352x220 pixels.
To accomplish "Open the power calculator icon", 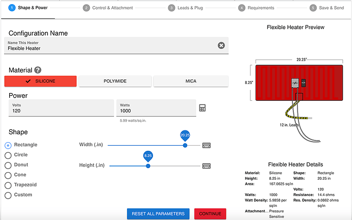I will 203,108.
